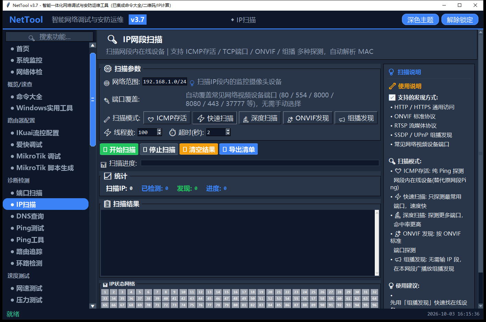
Task: Click the 搜索功能 search box
Action: click(x=49, y=37)
